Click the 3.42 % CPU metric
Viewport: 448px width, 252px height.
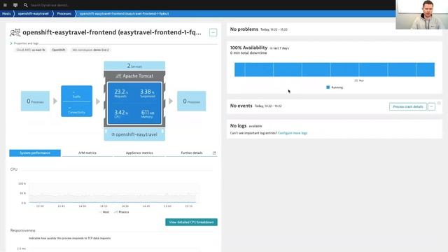(121, 113)
